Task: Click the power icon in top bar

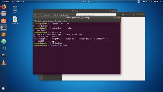Action: click(x=158, y=2)
